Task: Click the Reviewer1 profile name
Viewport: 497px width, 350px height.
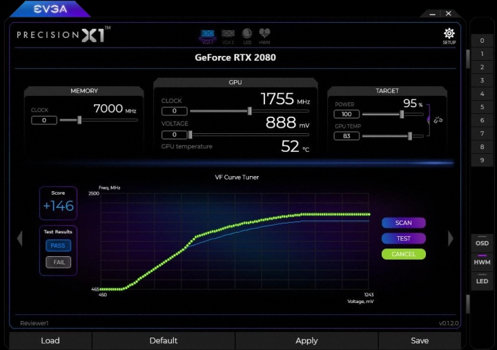Action: coord(35,323)
